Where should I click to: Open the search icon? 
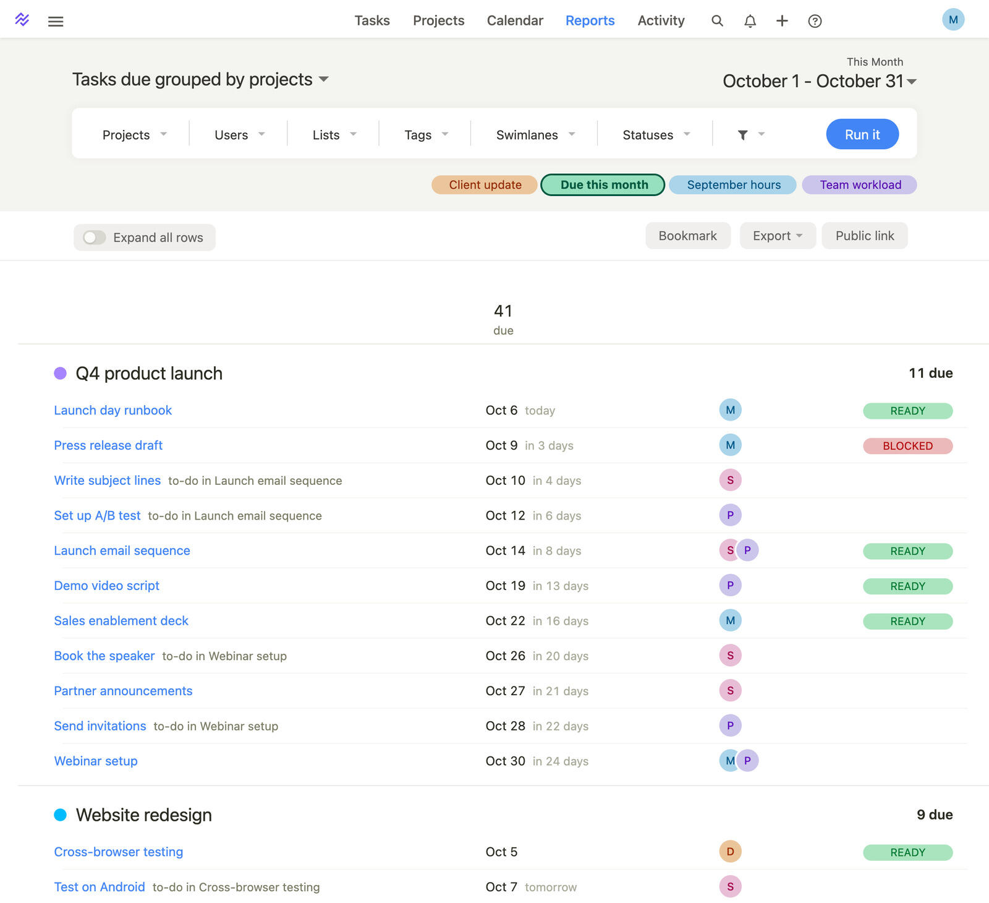[x=717, y=21]
